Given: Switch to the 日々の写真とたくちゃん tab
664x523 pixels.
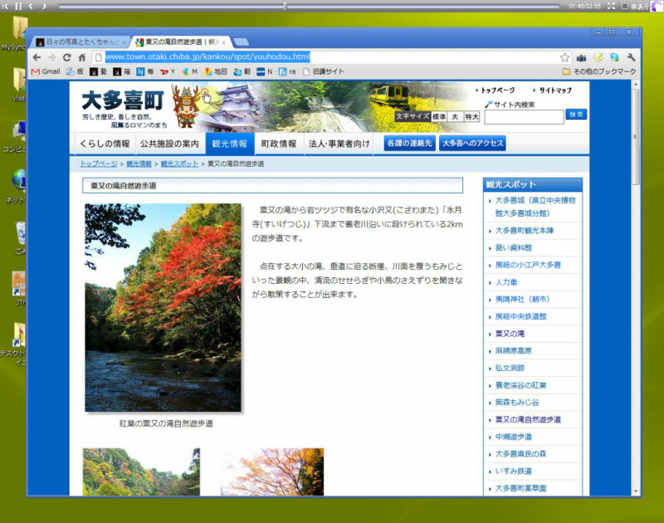Looking at the screenshot, I should pos(81,42).
